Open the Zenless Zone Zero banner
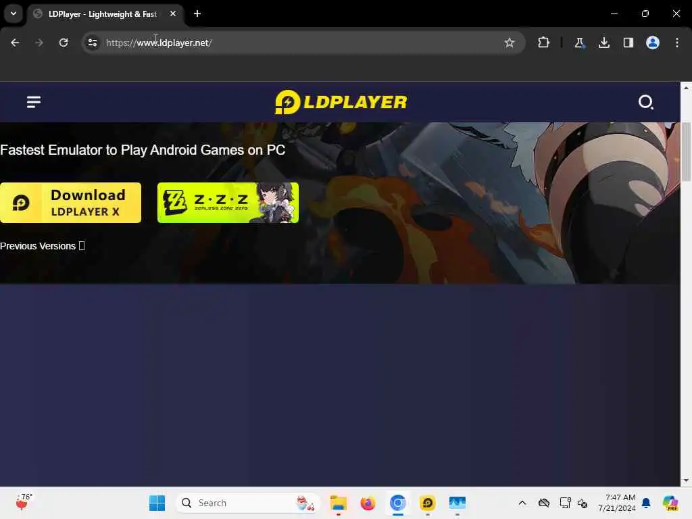Viewport: 692px width, 519px height. (x=228, y=203)
